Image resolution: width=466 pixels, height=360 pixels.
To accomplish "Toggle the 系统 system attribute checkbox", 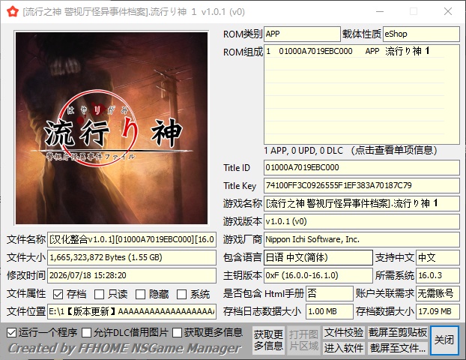I will [181, 294].
